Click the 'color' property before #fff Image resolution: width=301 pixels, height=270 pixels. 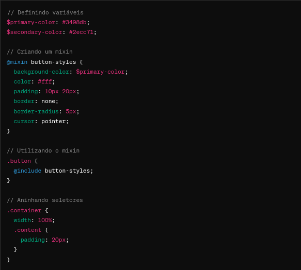point(22,81)
